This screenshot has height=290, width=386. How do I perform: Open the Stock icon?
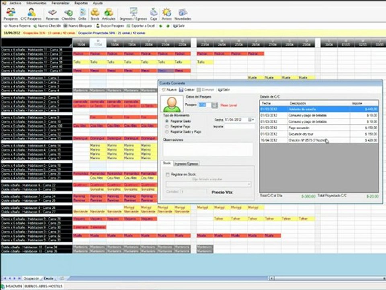pos(95,14)
